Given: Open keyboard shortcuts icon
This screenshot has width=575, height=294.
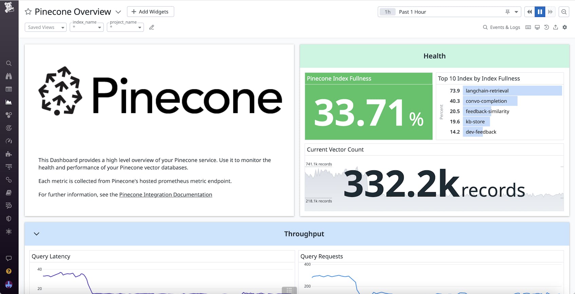Looking at the screenshot, I should tap(528, 27).
